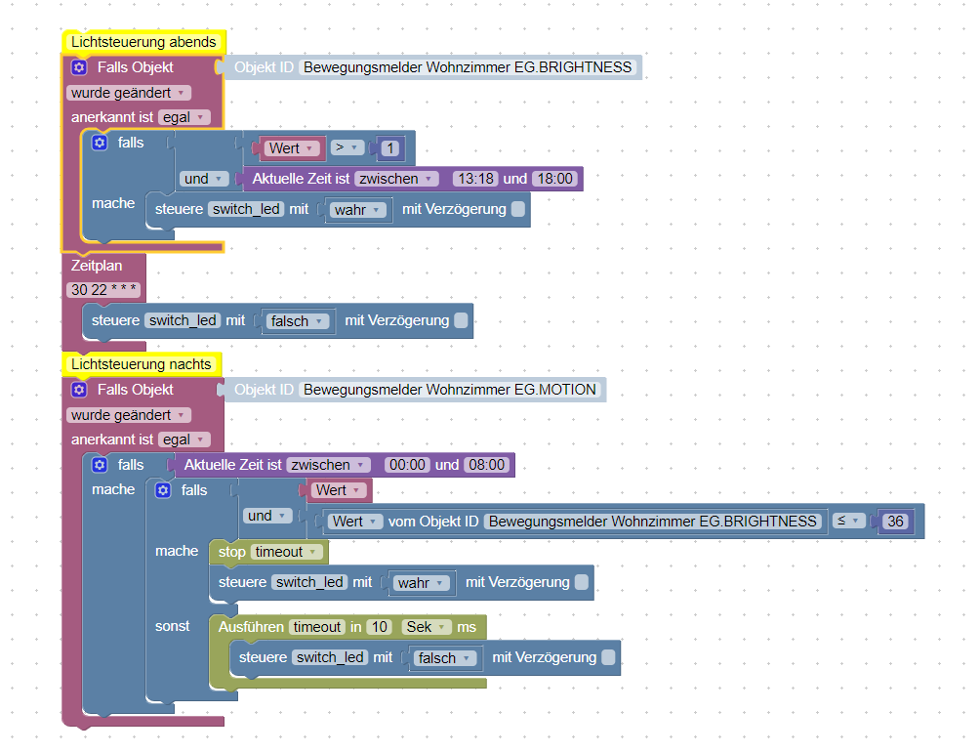Edit start time 00:00
Viewport: 980px width, 753px height.
pos(407,465)
